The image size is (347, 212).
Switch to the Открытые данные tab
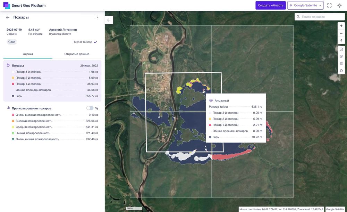(77, 54)
